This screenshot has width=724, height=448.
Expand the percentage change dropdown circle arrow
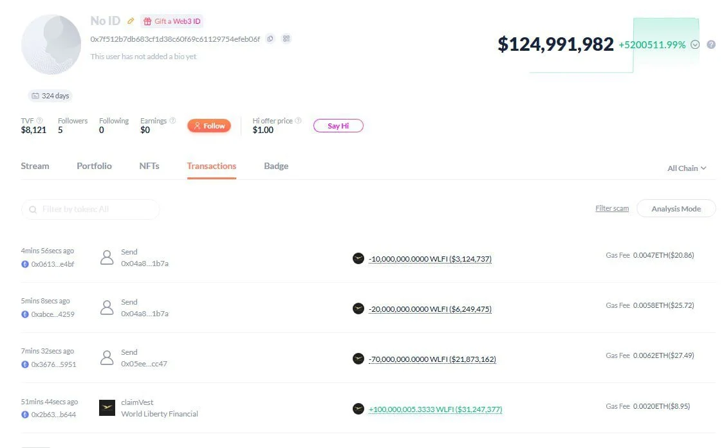[695, 44]
